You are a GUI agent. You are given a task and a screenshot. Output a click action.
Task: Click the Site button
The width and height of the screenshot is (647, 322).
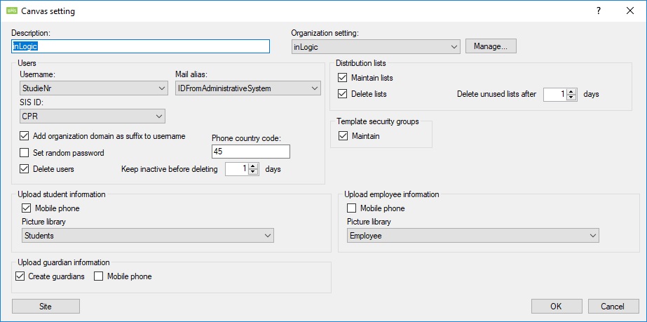point(46,306)
